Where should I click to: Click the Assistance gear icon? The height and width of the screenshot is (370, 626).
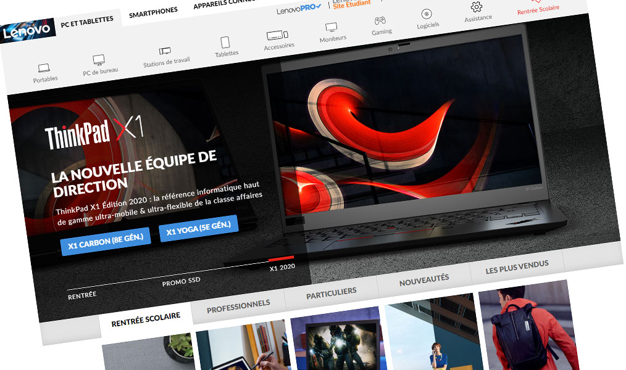[476, 7]
